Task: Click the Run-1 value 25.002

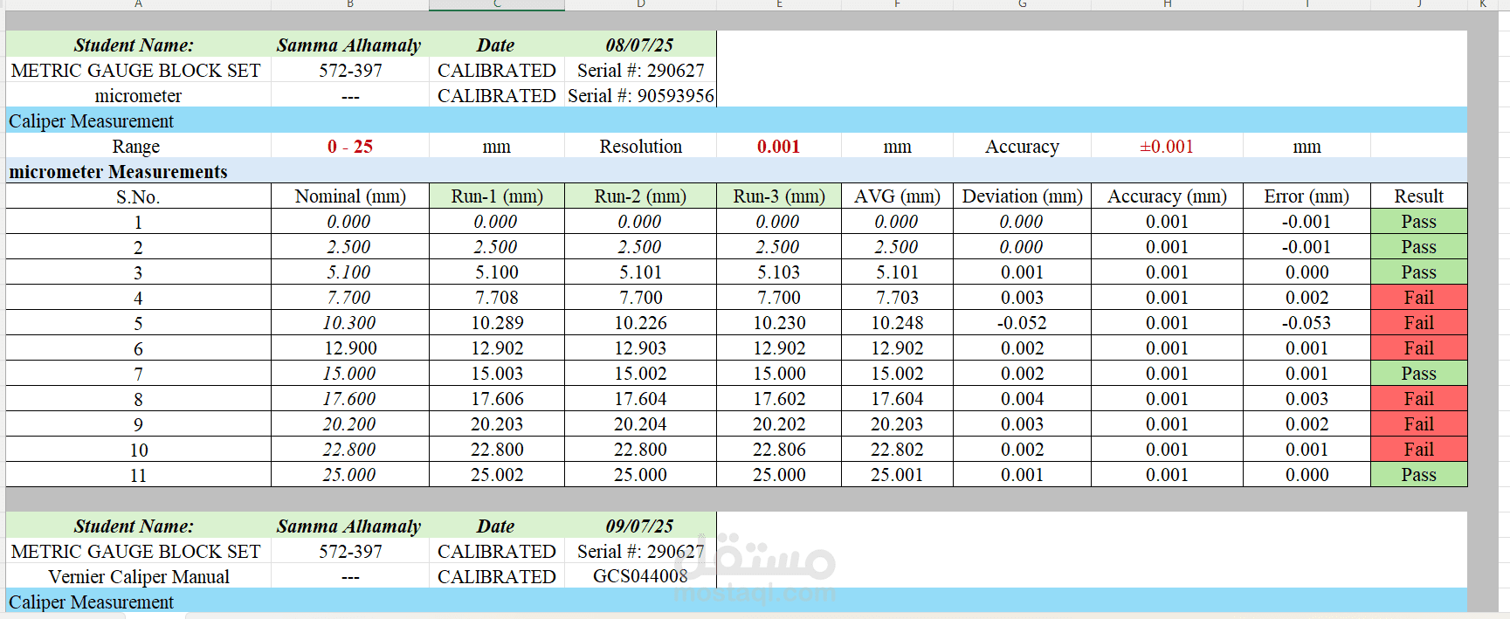Action: pyautogui.click(x=497, y=475)
